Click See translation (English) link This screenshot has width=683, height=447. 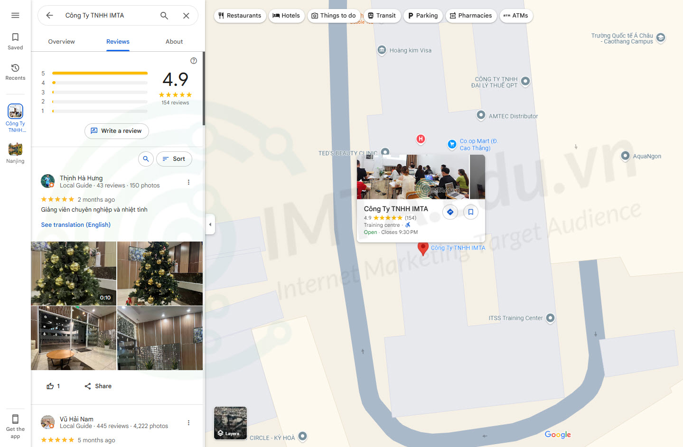pyautogui.click(x=76, y=225)
